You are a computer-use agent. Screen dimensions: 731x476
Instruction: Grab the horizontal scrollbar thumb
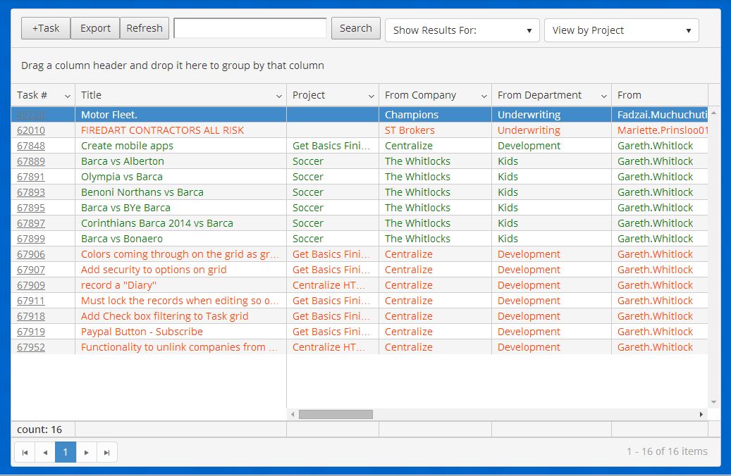[x=336, y=414]
